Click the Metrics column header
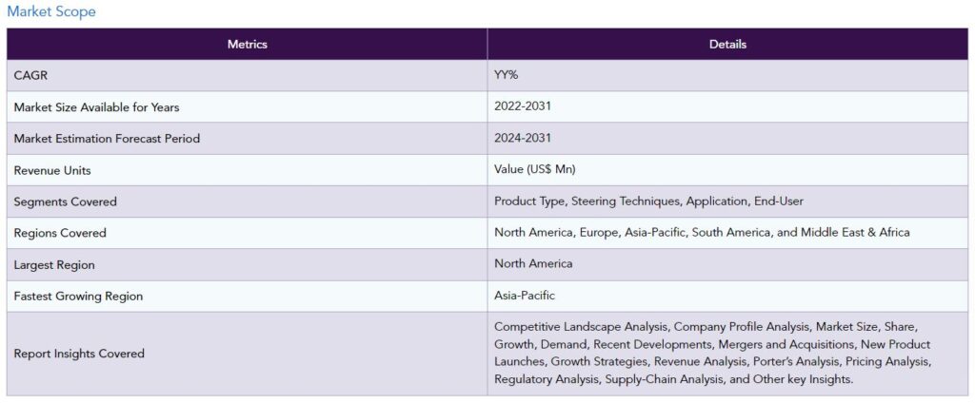The height and width of the screenshot is (403, 975). pos(247,44)
